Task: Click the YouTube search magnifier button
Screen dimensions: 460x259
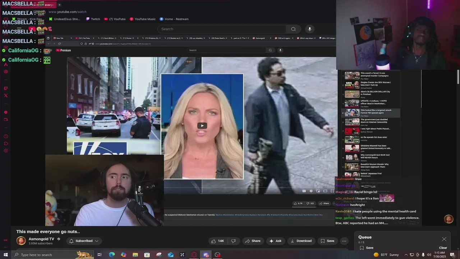Action: pyautogui.click(x=293, y=29)
